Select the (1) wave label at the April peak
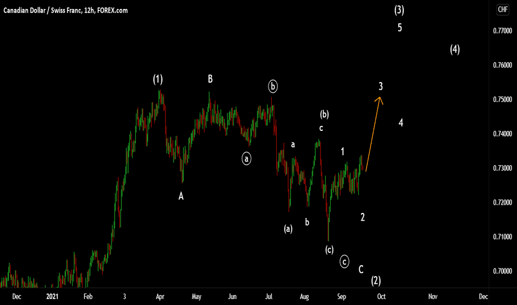The width and height of the screenshot is (517, 305). 158,79
